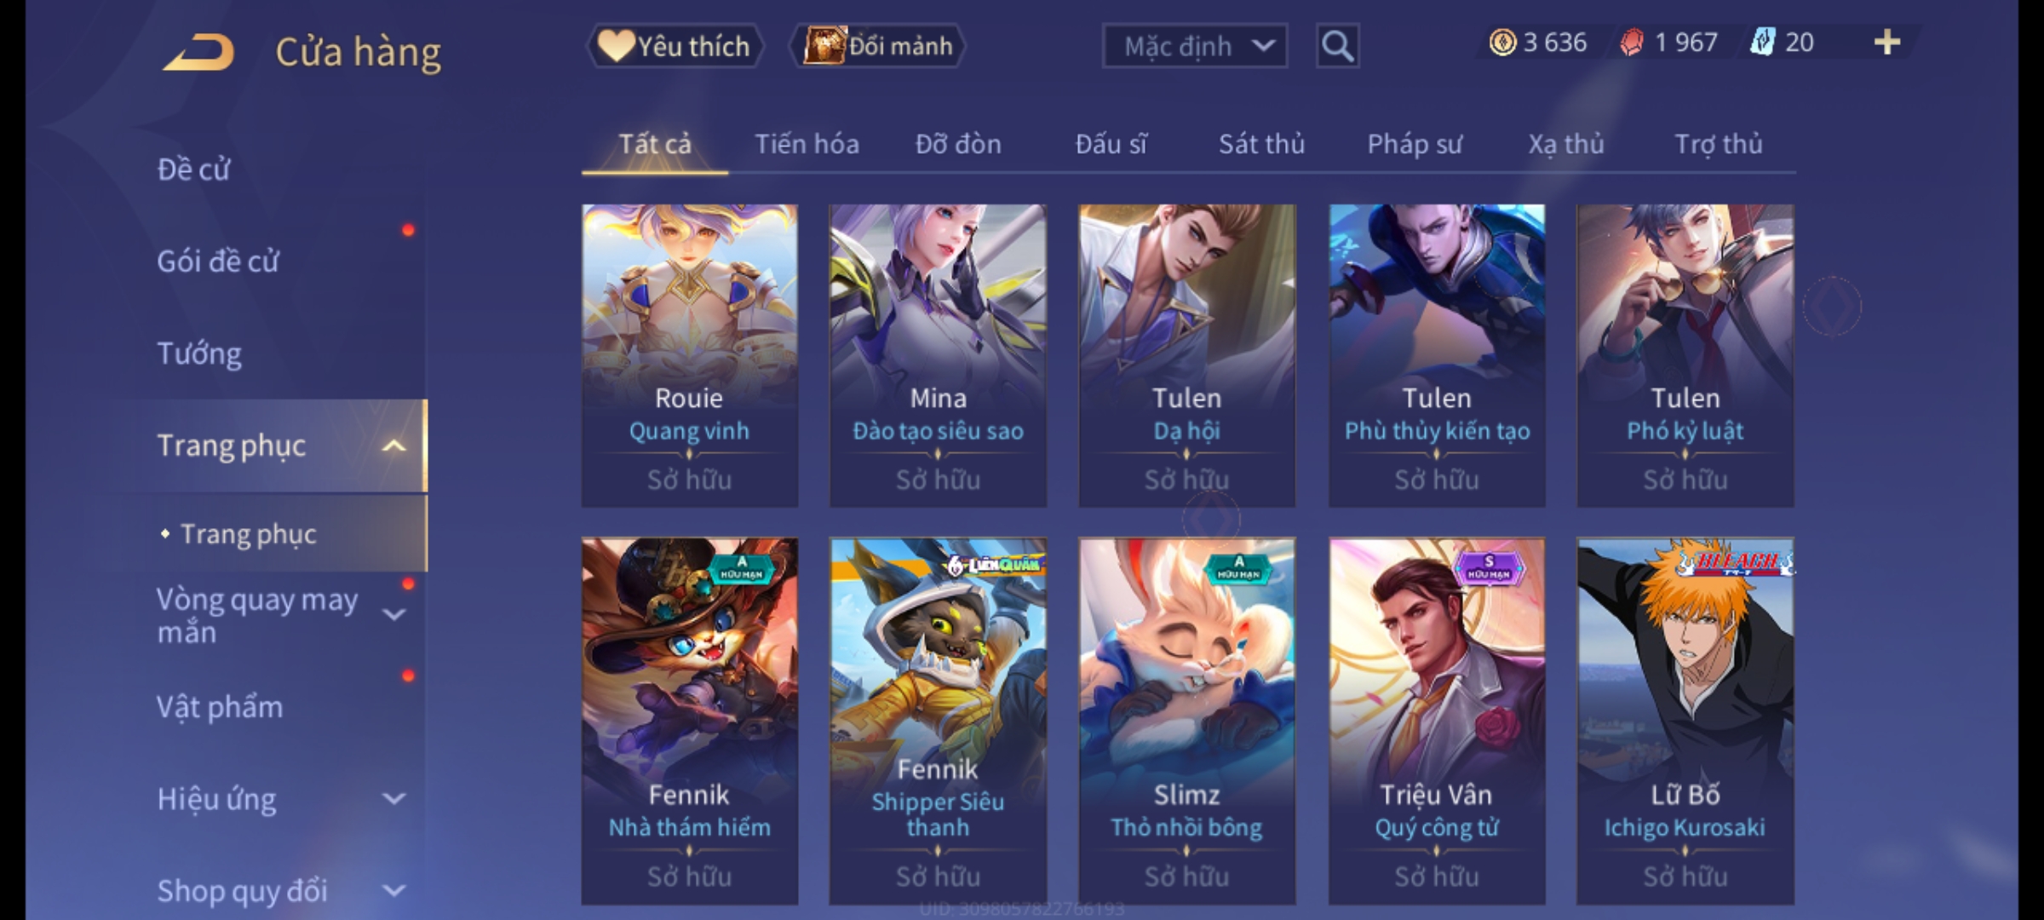The width and height of the screenshot is (2044, 920).
Task: Open Yêu thích favorites heart button
Action: click(x=675, y=46)
